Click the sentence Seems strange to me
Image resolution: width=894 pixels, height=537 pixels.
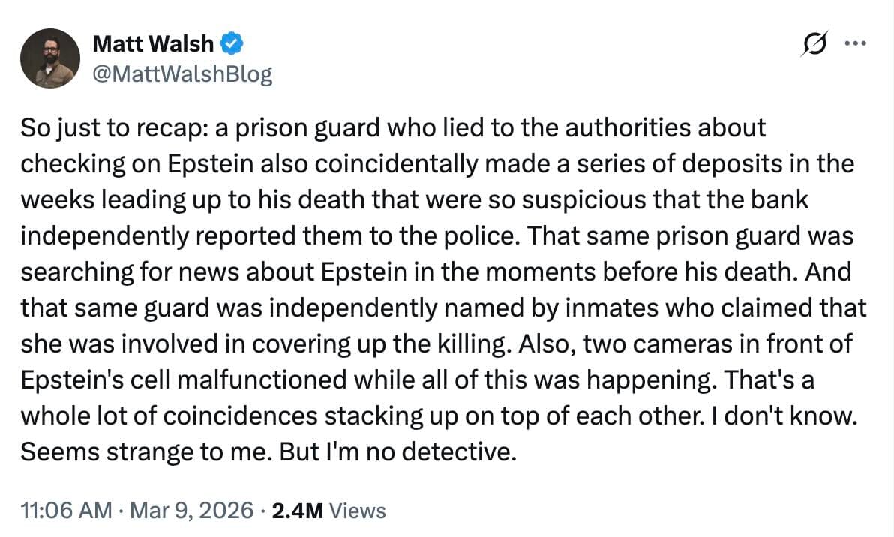click(x=146, y=451)
